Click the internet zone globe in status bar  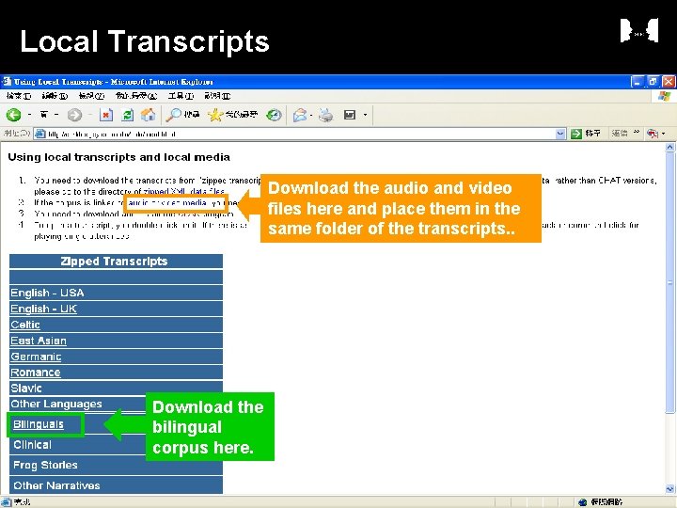click(x=582, y=502)
